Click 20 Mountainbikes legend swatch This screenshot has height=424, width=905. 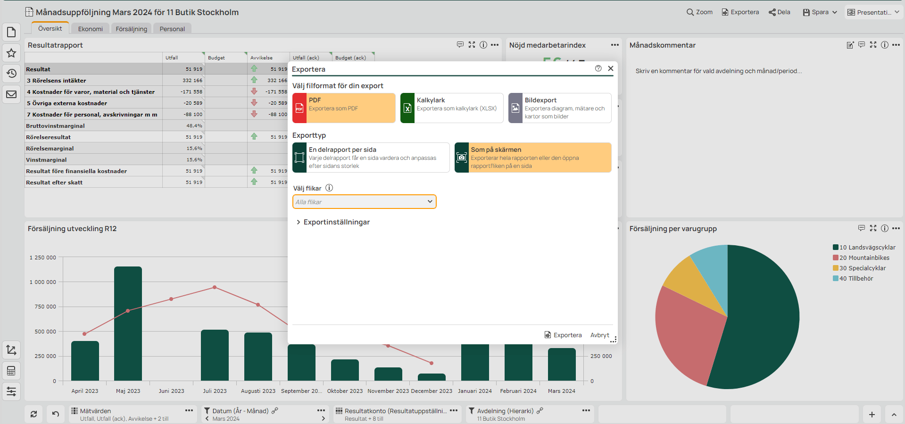836,258
